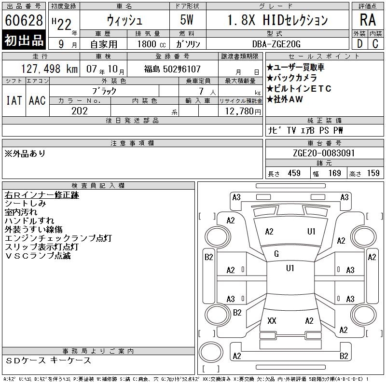Click the G windshield mark on diagram
This screenshot has width=386, height=386.
tap(276, 254)
